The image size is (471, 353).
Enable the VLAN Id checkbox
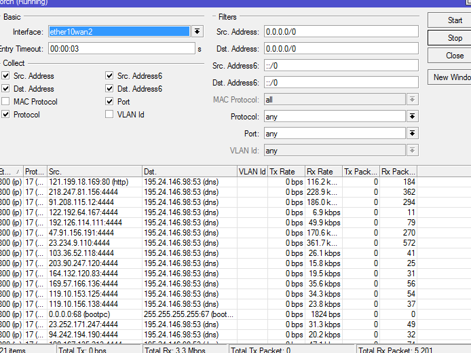(x=110, y=115)
